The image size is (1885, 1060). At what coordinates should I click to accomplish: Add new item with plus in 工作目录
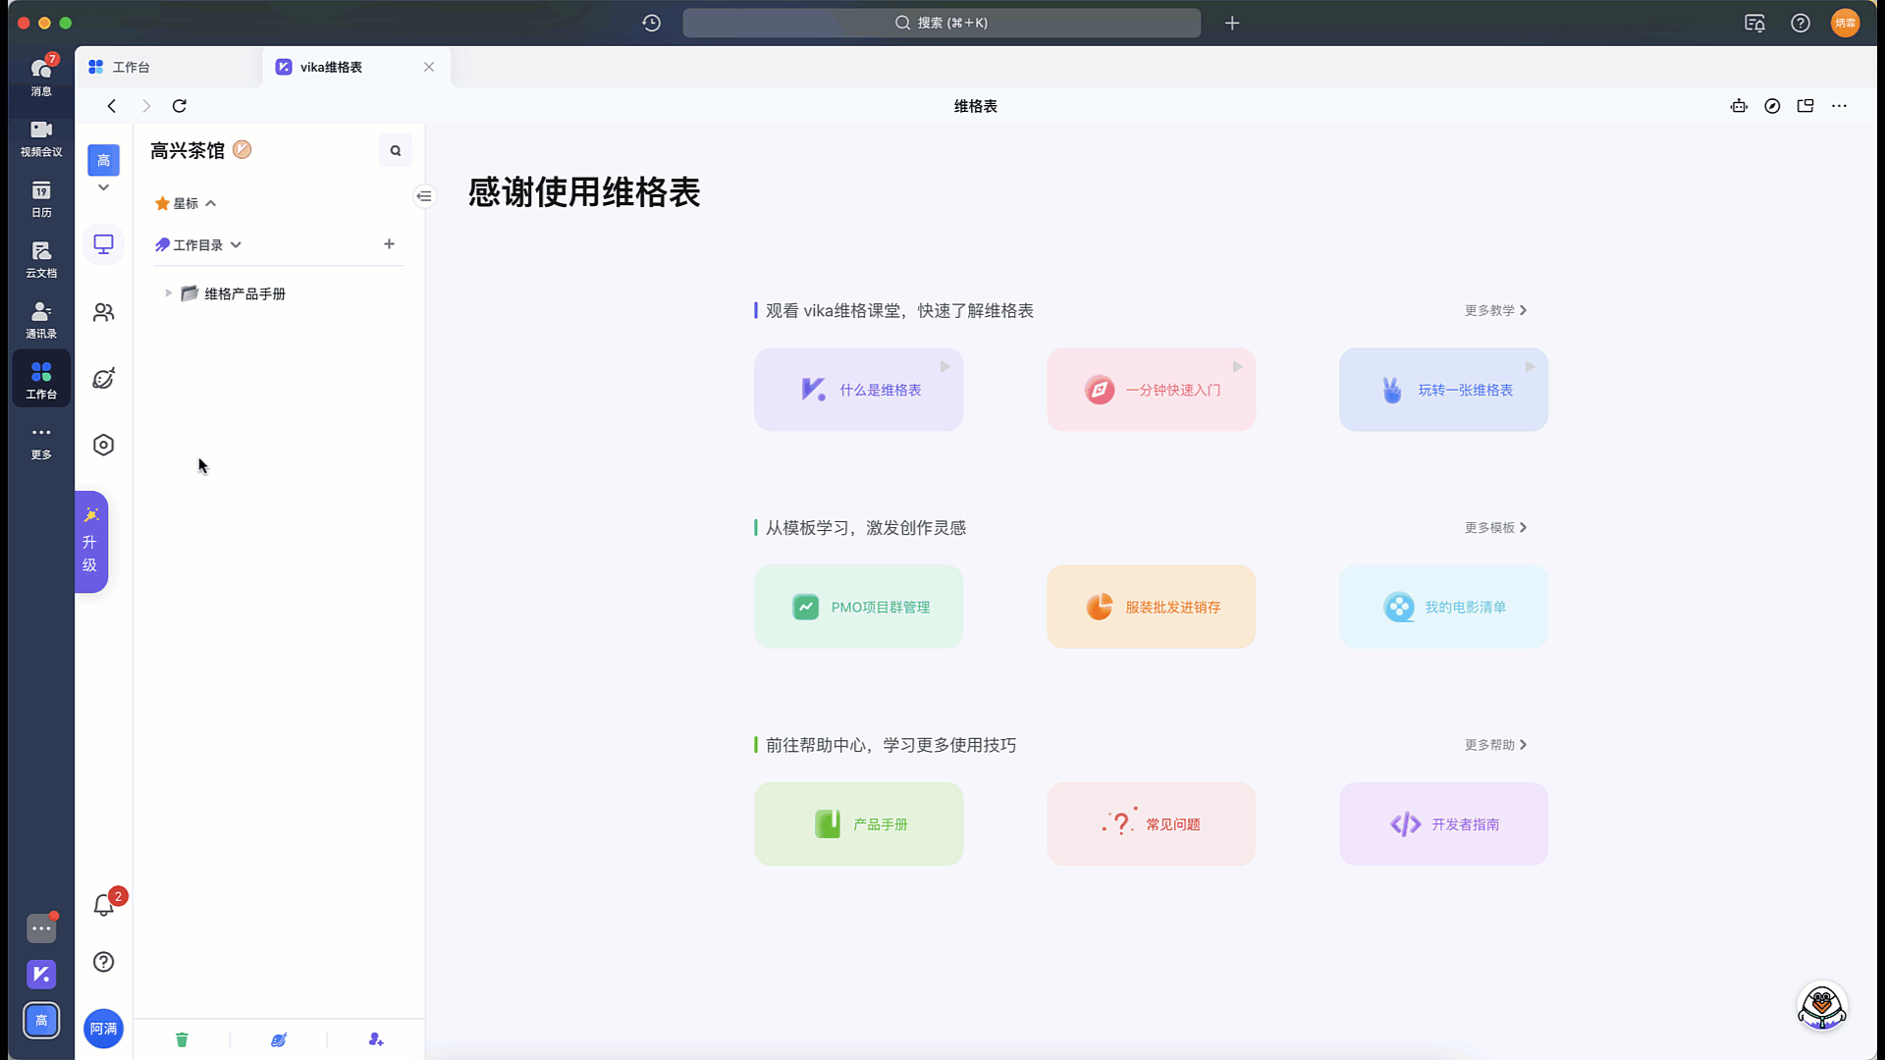click(389, 243)
